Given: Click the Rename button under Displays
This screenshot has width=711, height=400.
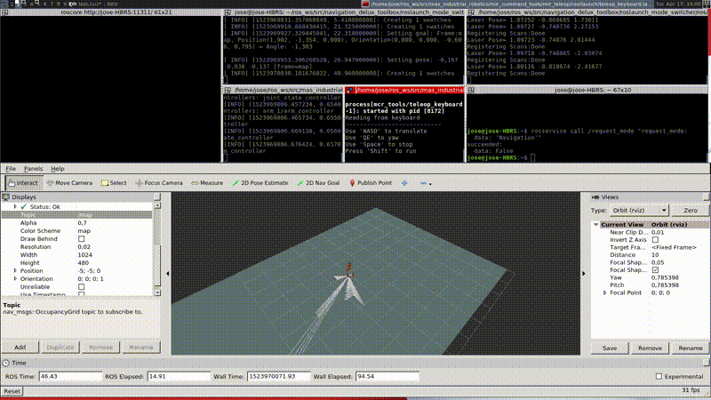Looking at the screenshot, I should pos(141,348).
